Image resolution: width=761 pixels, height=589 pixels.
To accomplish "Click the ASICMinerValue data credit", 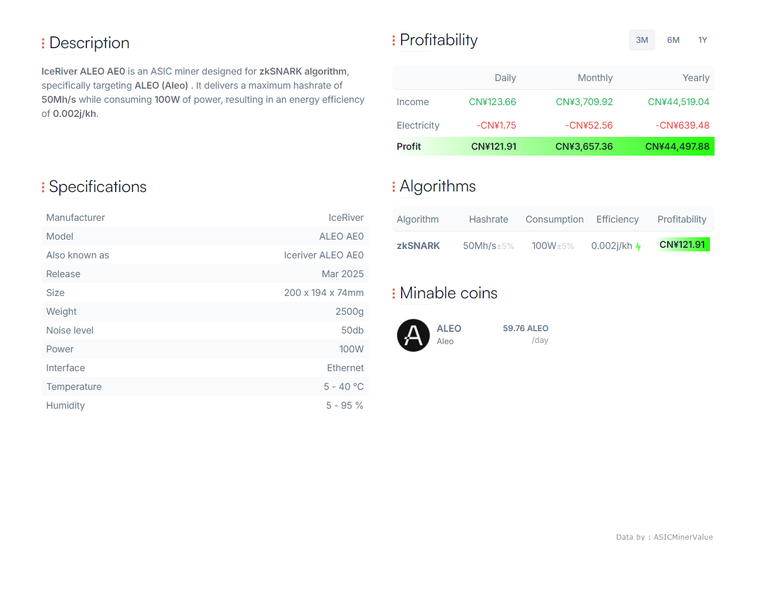I will point(683,537).
